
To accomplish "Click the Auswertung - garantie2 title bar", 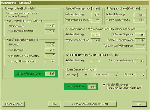I will pos(75,3).
